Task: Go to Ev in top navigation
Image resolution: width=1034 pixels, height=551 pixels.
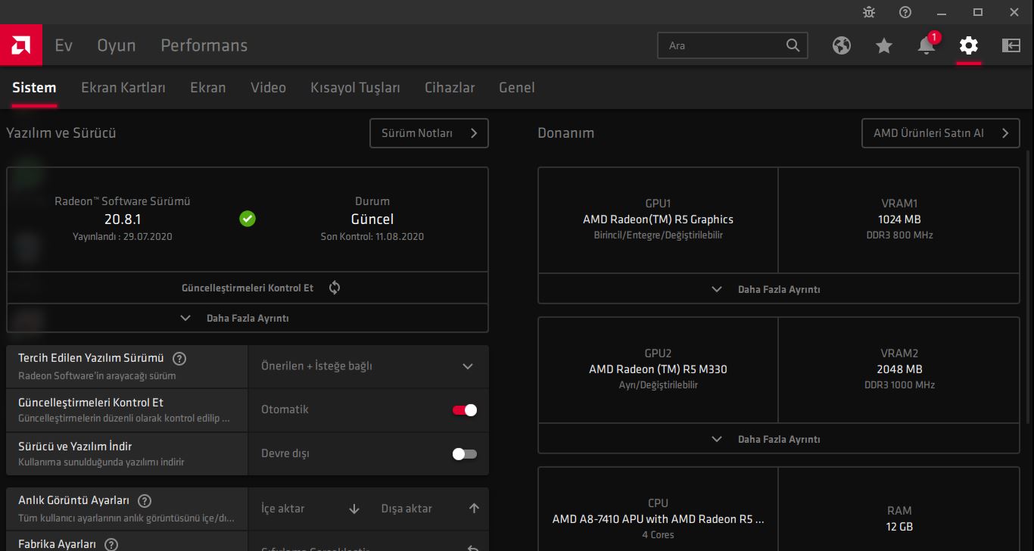Action: tap(64, 45)
